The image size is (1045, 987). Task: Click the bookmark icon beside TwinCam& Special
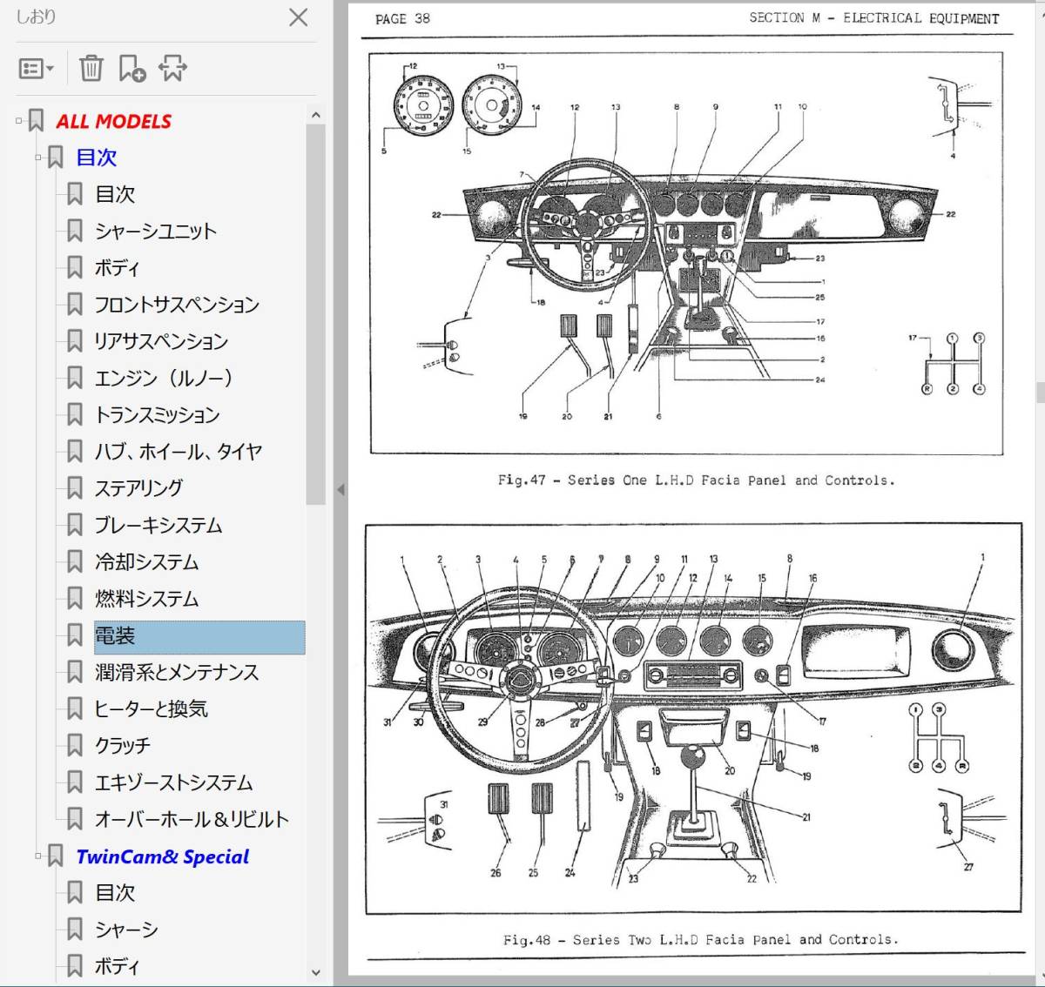tap(56, 856)
